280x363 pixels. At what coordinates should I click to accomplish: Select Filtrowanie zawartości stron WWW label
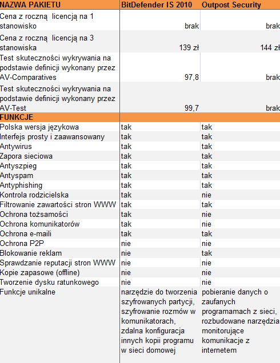pyautogui.click(x=58, y=205)
